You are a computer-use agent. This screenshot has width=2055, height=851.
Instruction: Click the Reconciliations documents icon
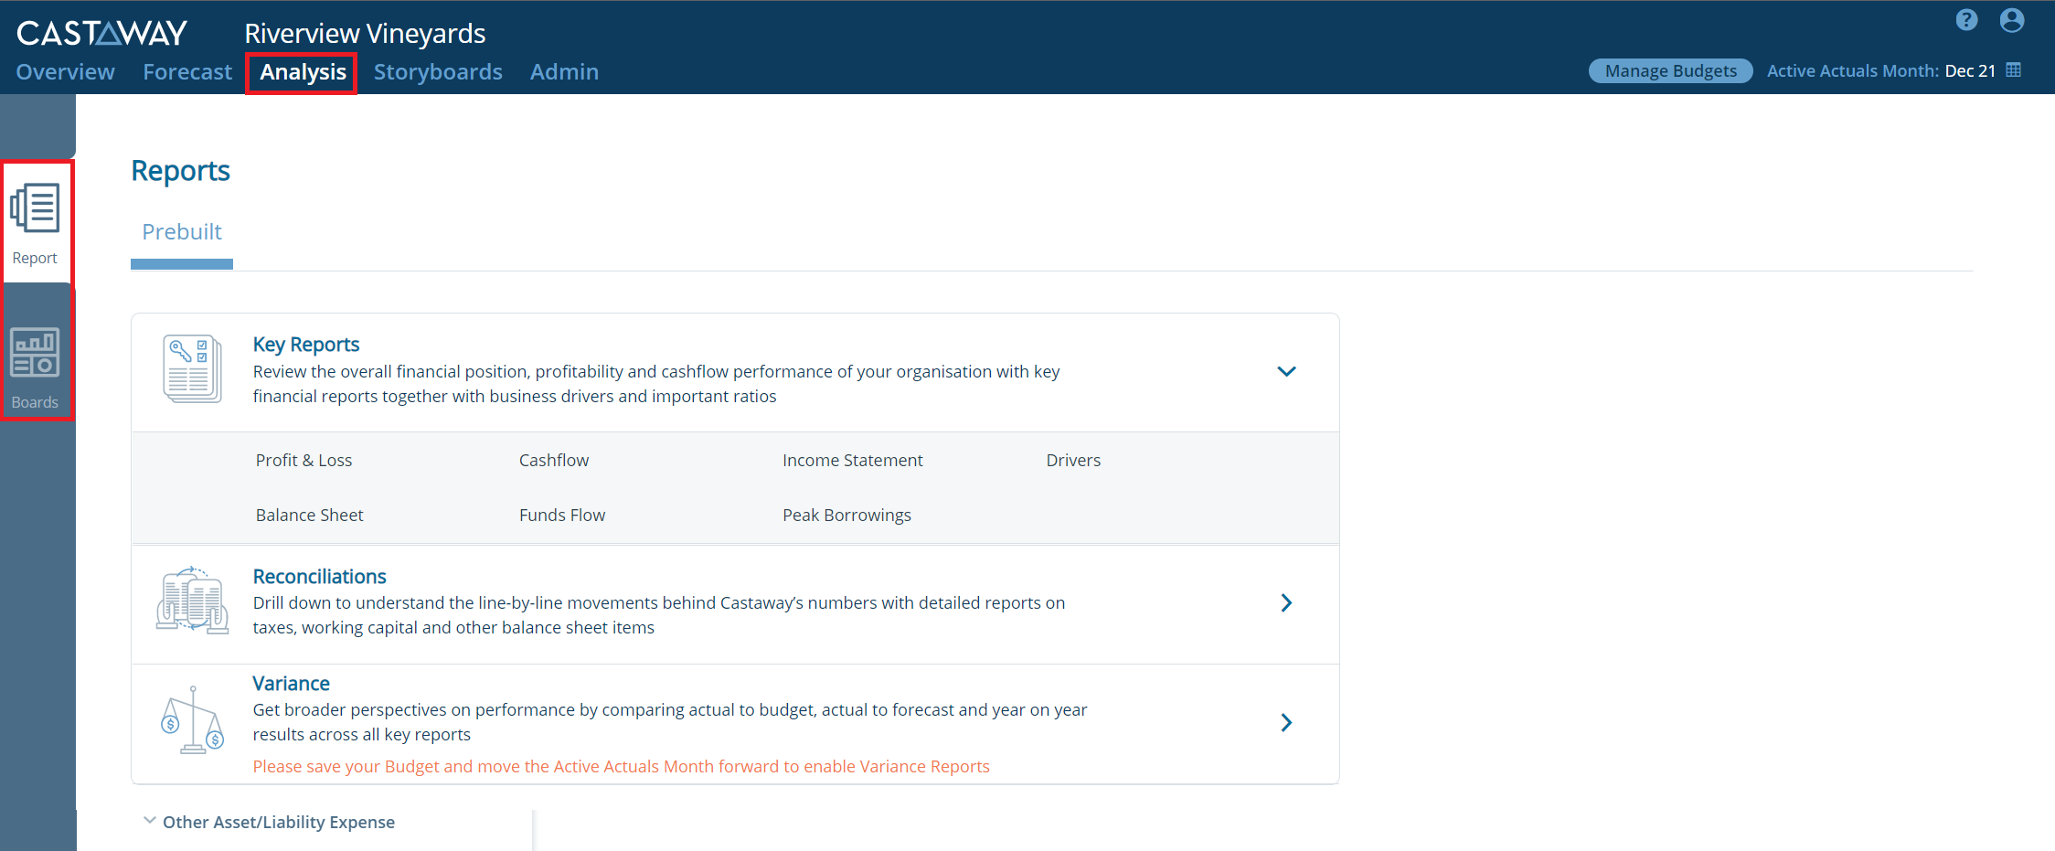click(192, 601)
